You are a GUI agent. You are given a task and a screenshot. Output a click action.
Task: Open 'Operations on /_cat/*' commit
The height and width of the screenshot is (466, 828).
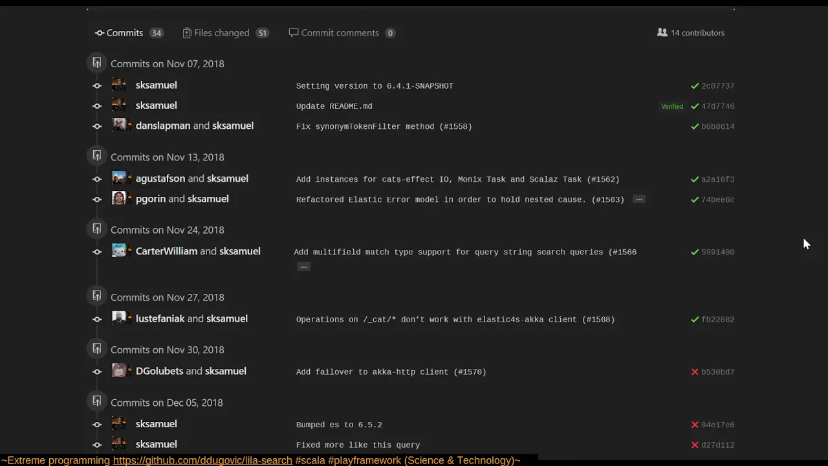point(455,320)
